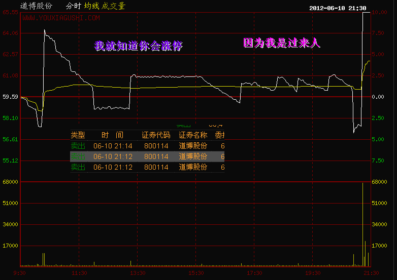Toggle the 成交量 volume legend
This screenshot has height=280, width=397.
[114, 6]
